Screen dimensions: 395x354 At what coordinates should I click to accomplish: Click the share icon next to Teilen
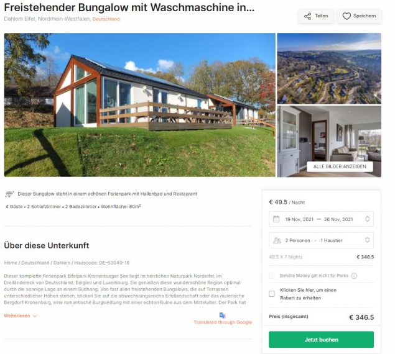point(307,16)
